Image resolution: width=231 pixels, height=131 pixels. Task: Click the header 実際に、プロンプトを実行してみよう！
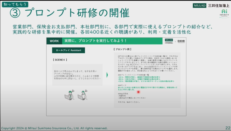96,41
